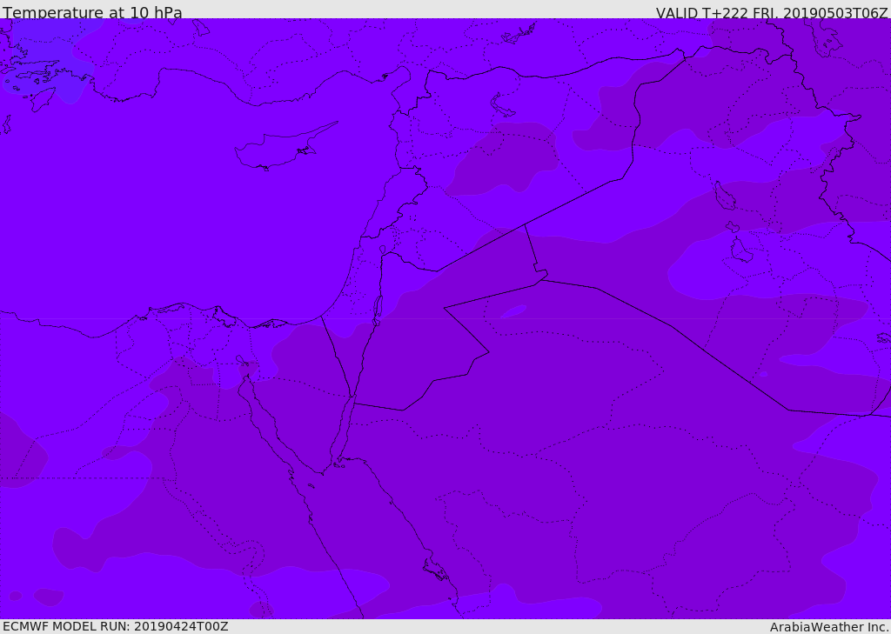This screenshot has width=891, height=634.
Task: Click 'ECMWF MODEL RUN: 20190424T00Z' label
Action: pos(116,626)
